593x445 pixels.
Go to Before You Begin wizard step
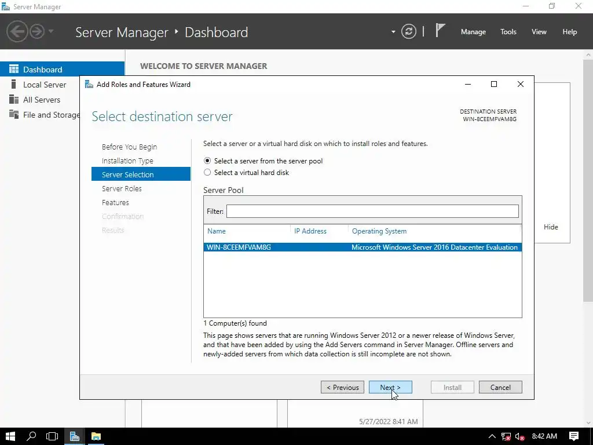tap(129, 147)
